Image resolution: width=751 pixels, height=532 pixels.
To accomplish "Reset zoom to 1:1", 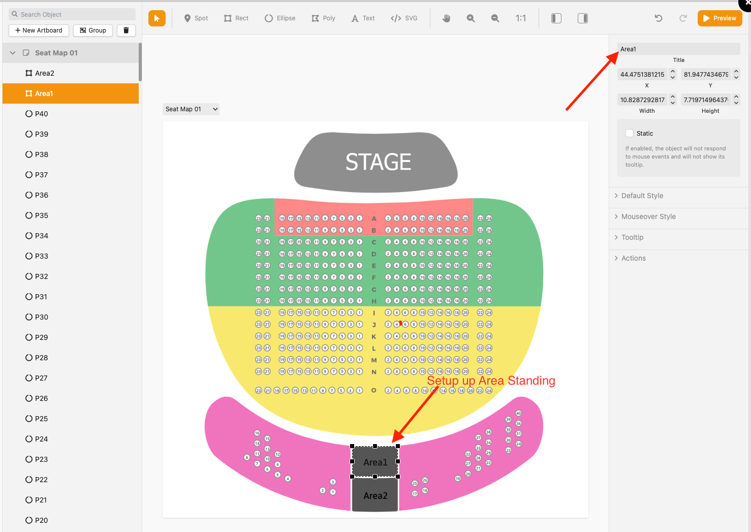I will (521, 18).
